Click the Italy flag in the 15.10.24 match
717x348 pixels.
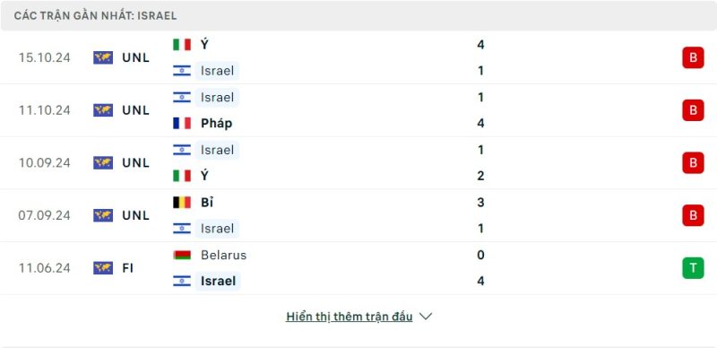pyautogui.click(x=182, y=45)
